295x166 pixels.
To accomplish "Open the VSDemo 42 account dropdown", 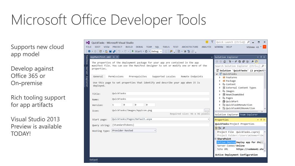I will tap(261, 47).
